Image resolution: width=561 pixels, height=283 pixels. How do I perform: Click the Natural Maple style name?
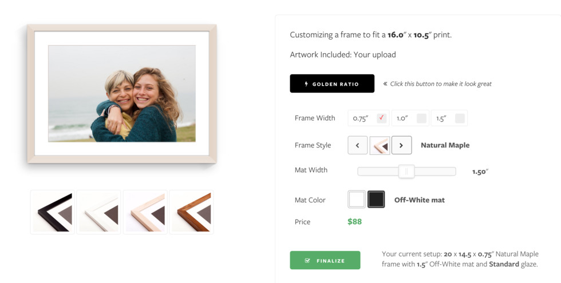pyautogui.click(x=445, y=145)
